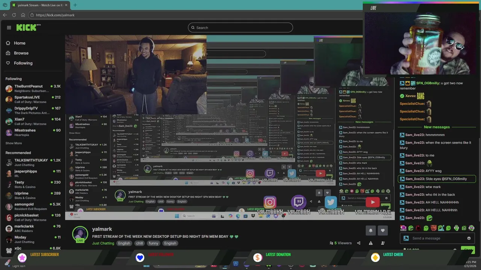Pick the red-faced man emote in emote row

pyautogui.click(x=433, y=228)
